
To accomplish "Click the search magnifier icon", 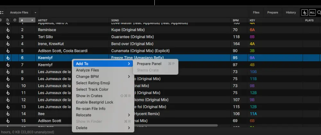I will click(x=319, y=13).
